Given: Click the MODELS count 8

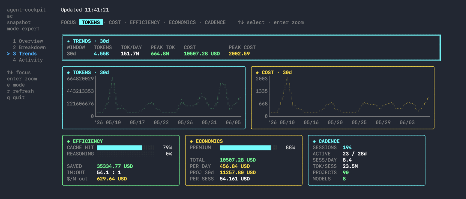Looking at the screenshot, I should pos(344,179).
